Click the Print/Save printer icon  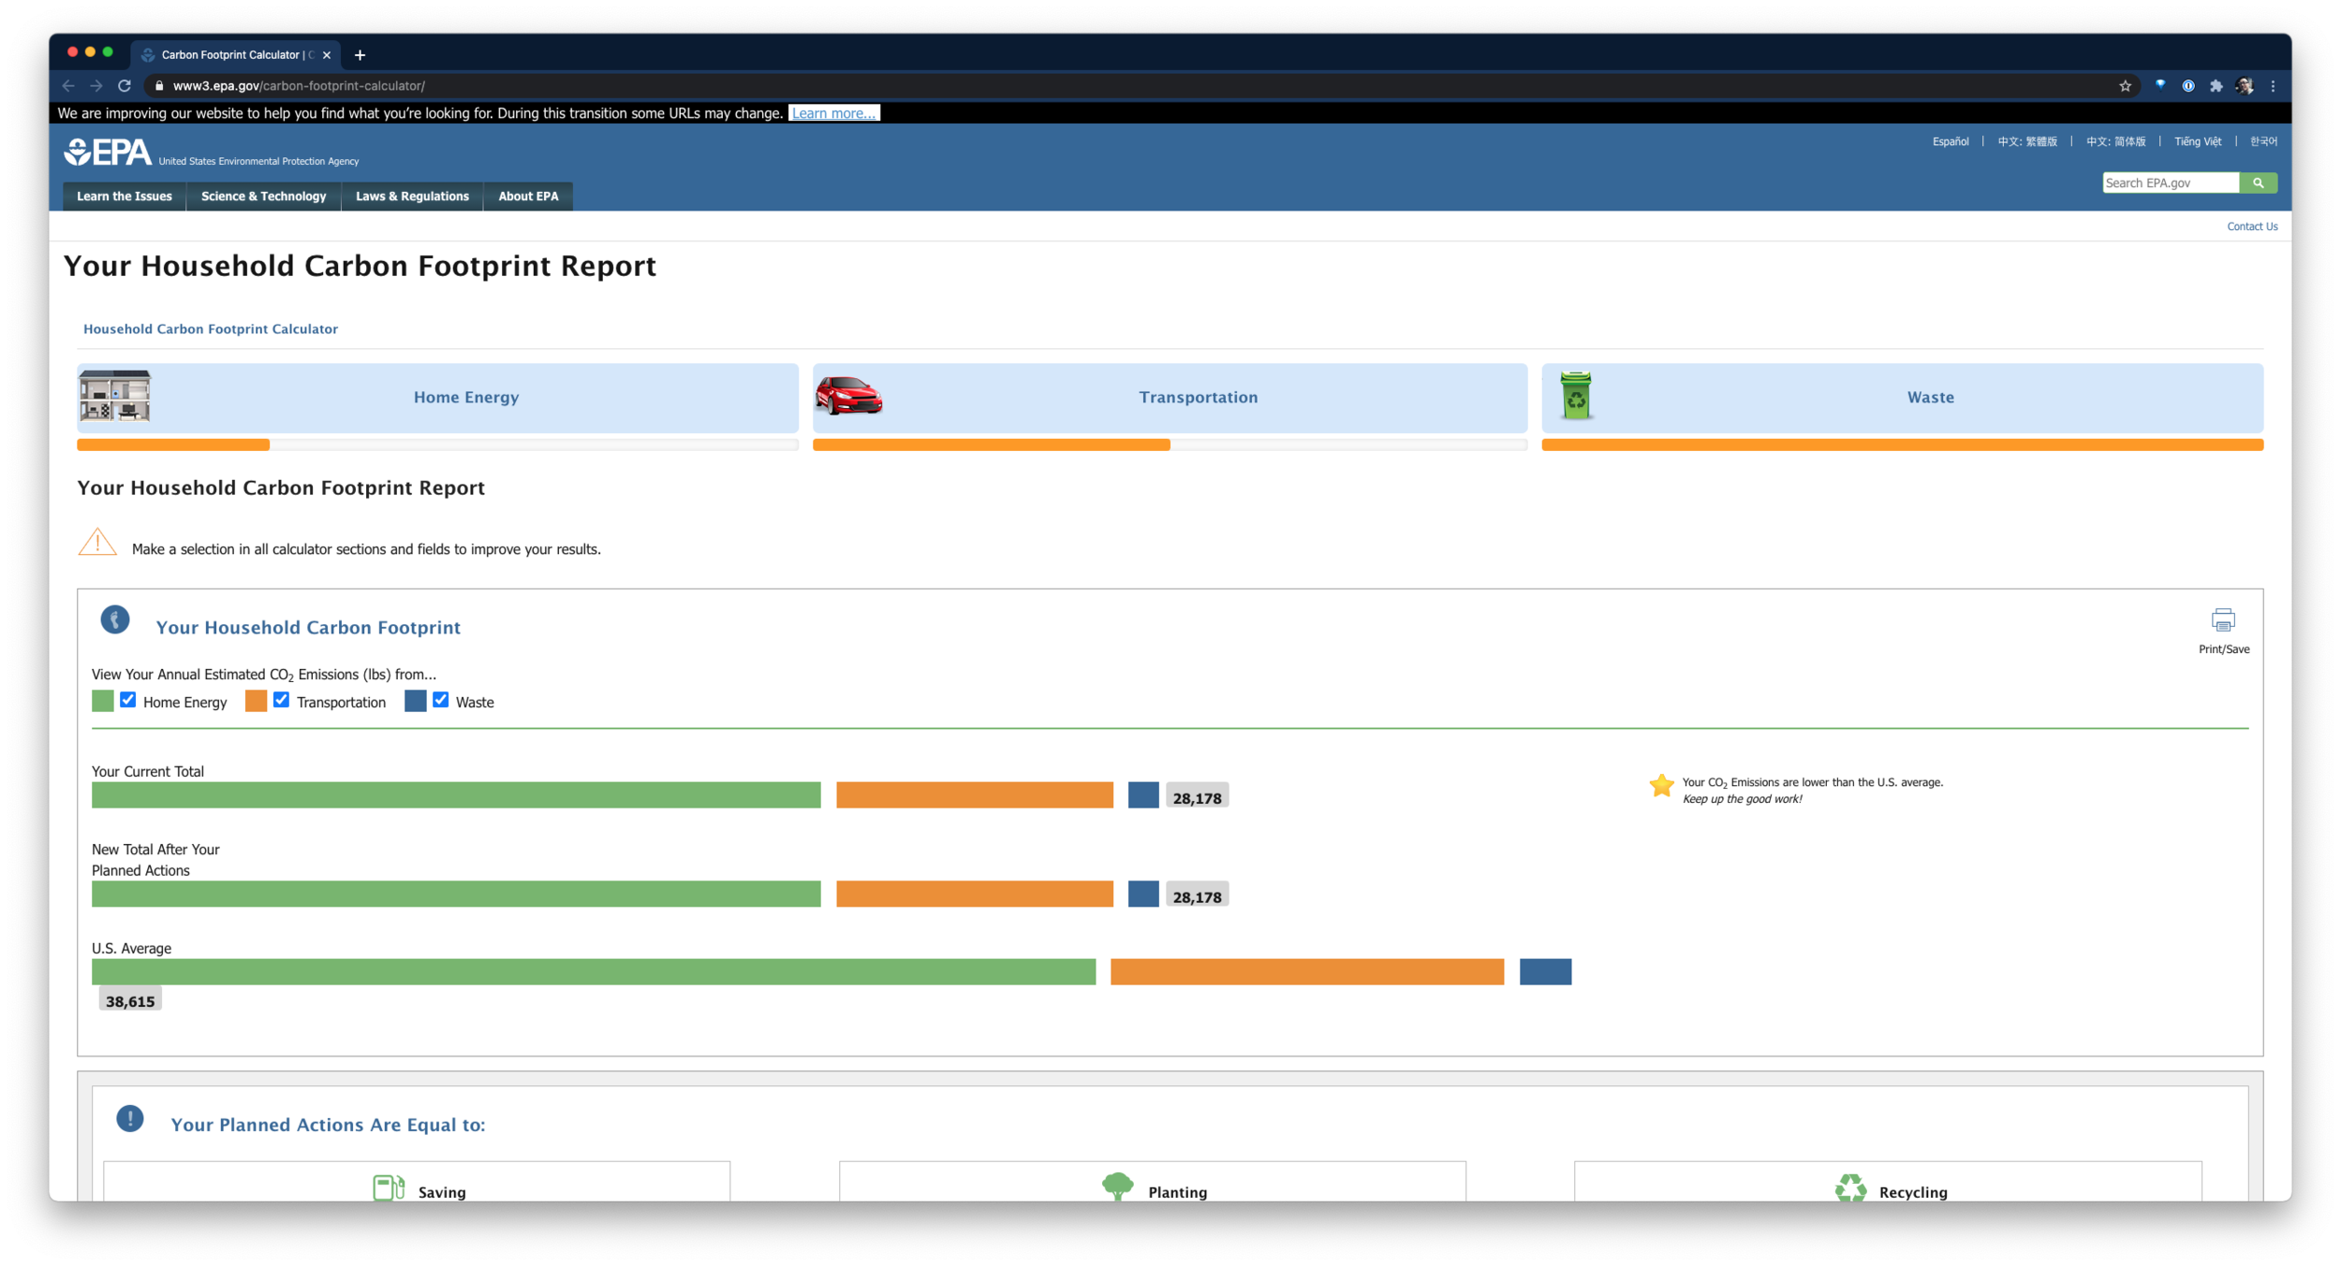pos(2222,620)
